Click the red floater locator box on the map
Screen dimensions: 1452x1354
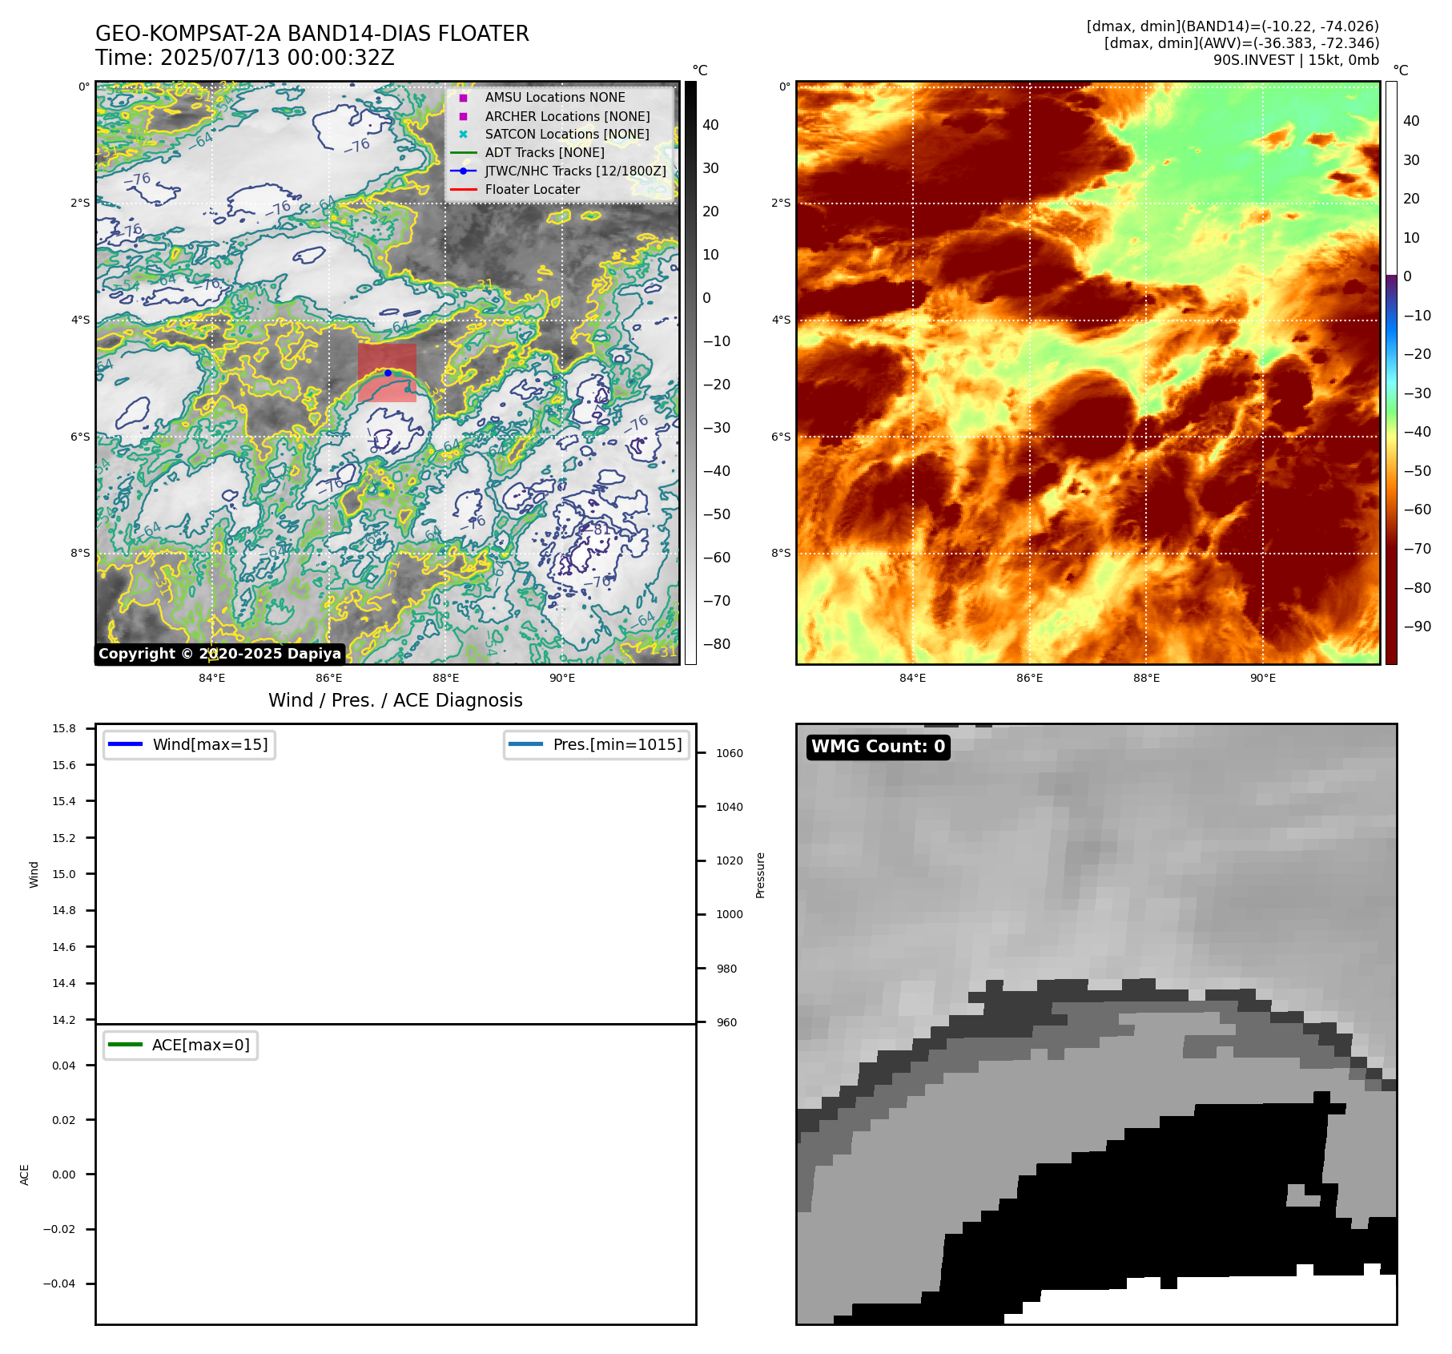pos(387,373)
